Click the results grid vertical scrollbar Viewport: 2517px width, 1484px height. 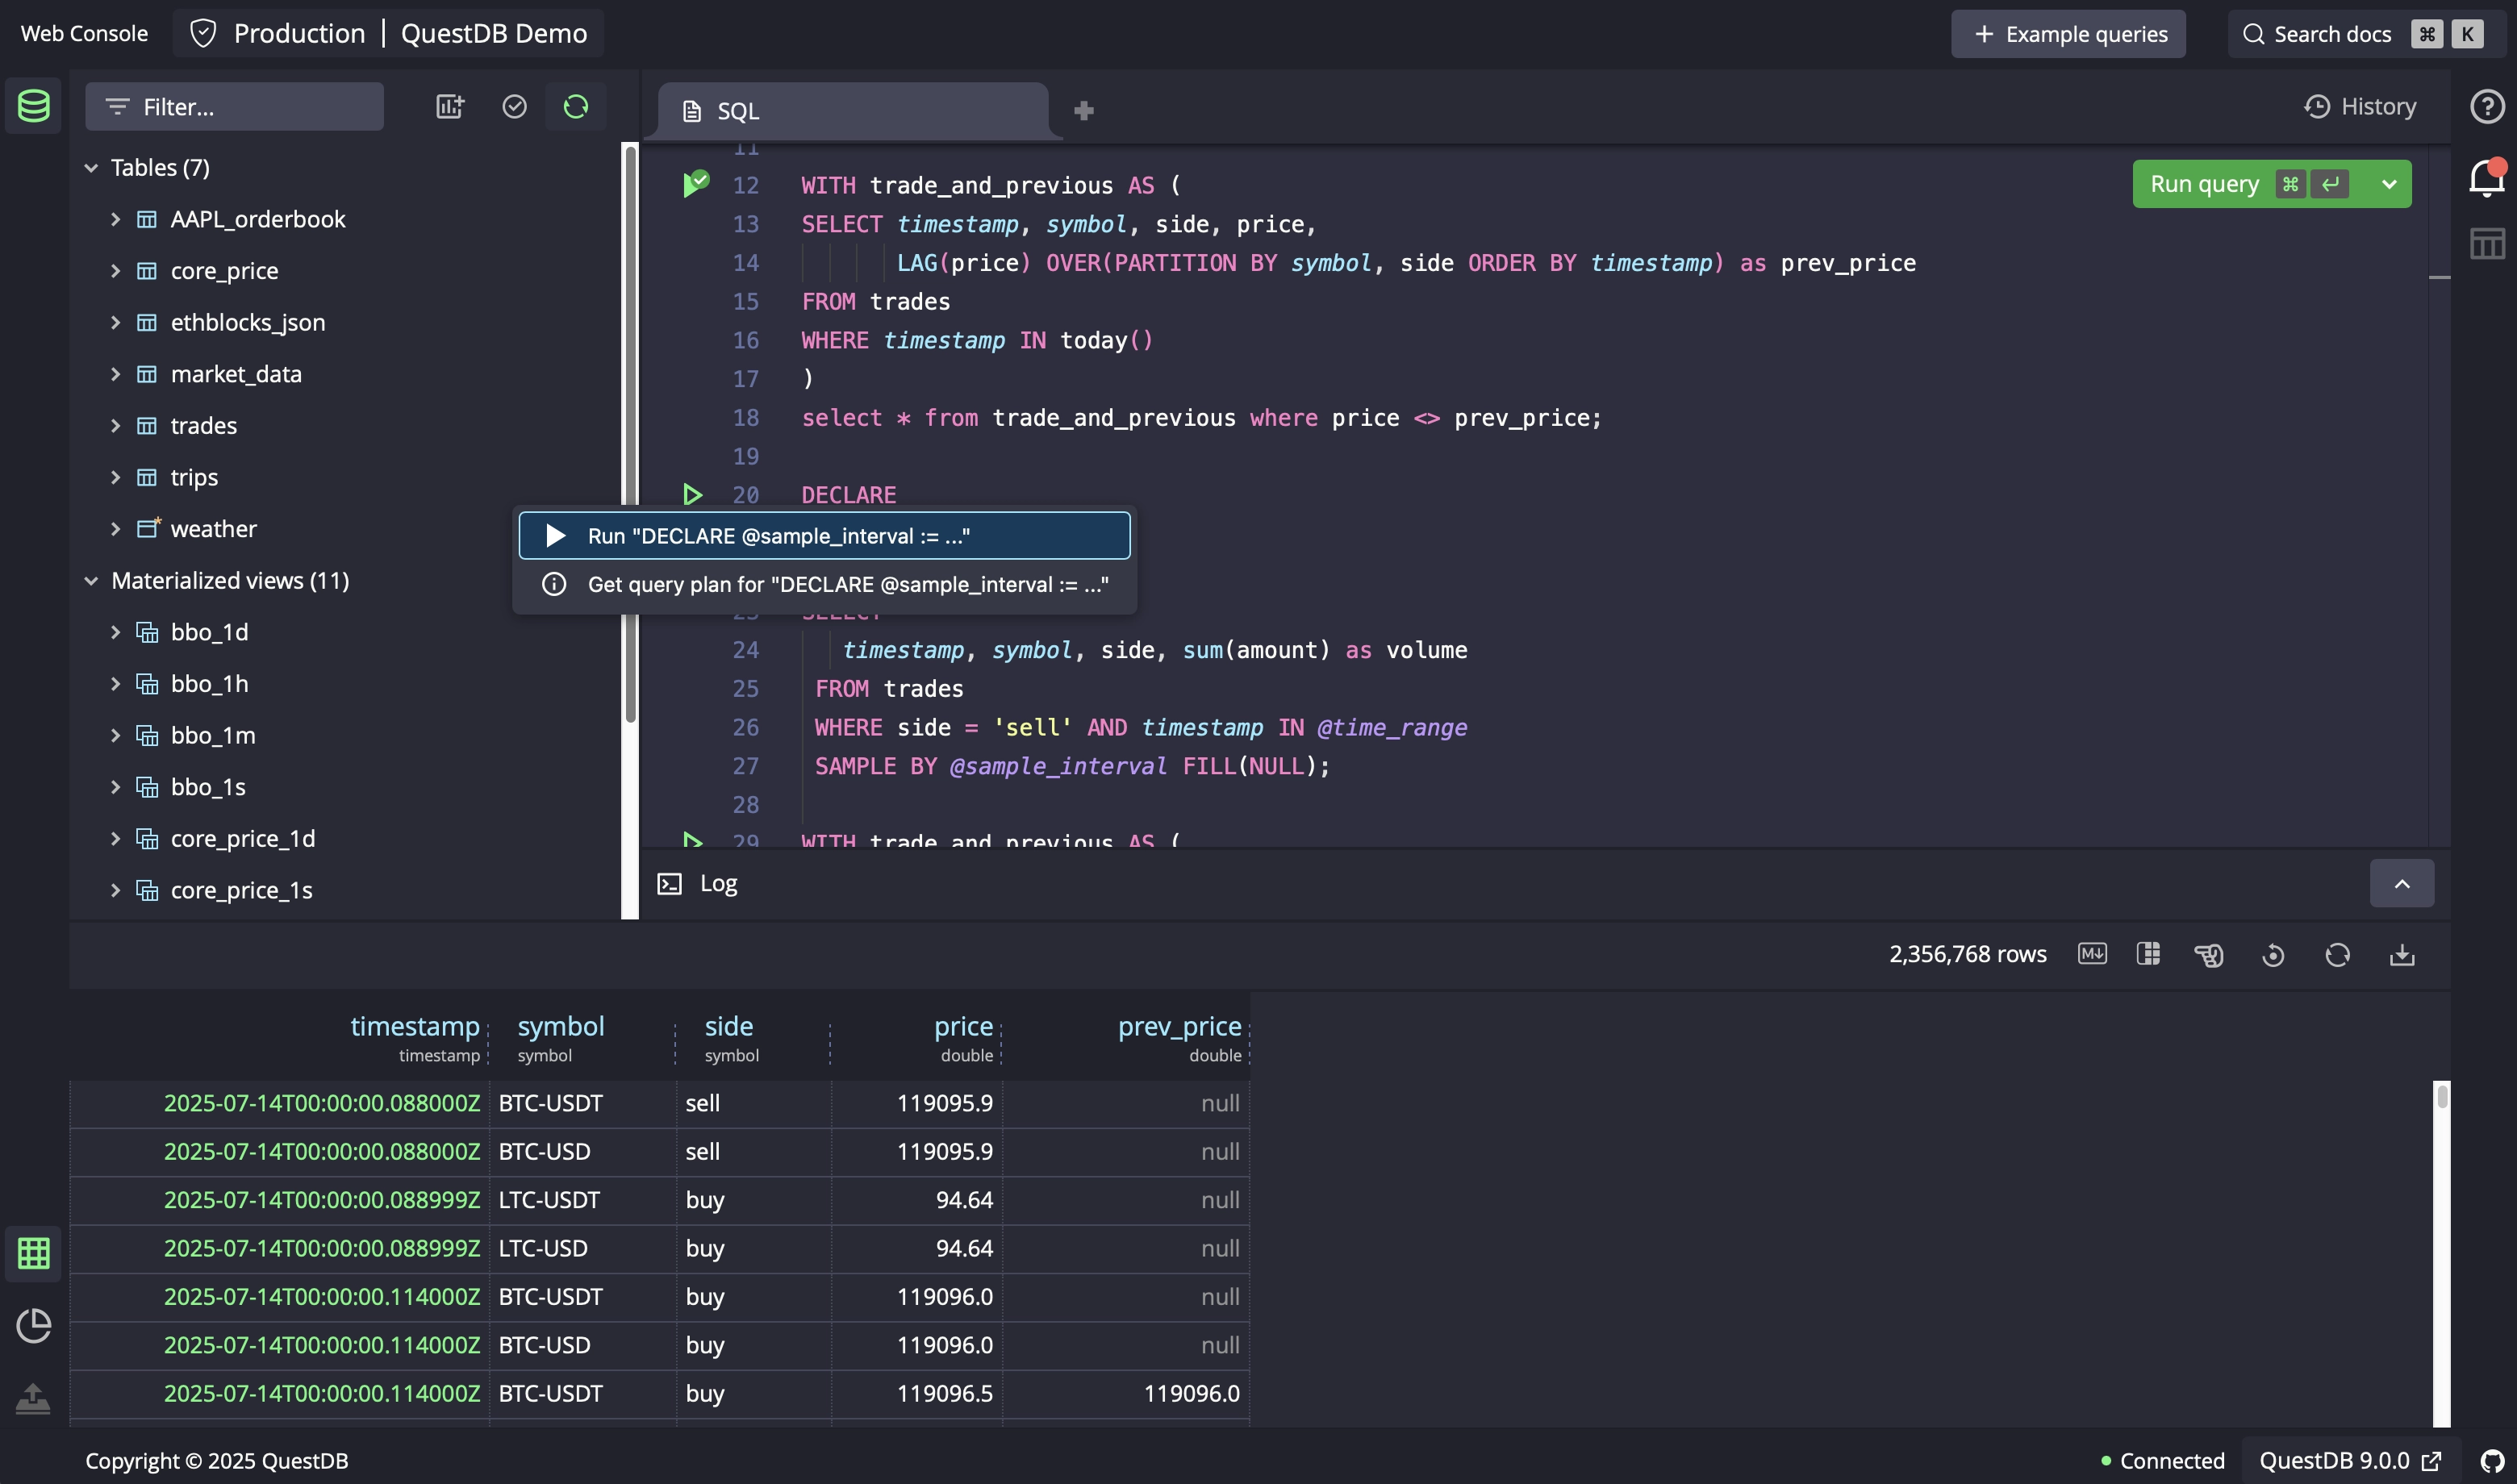coord(2442,1097)
